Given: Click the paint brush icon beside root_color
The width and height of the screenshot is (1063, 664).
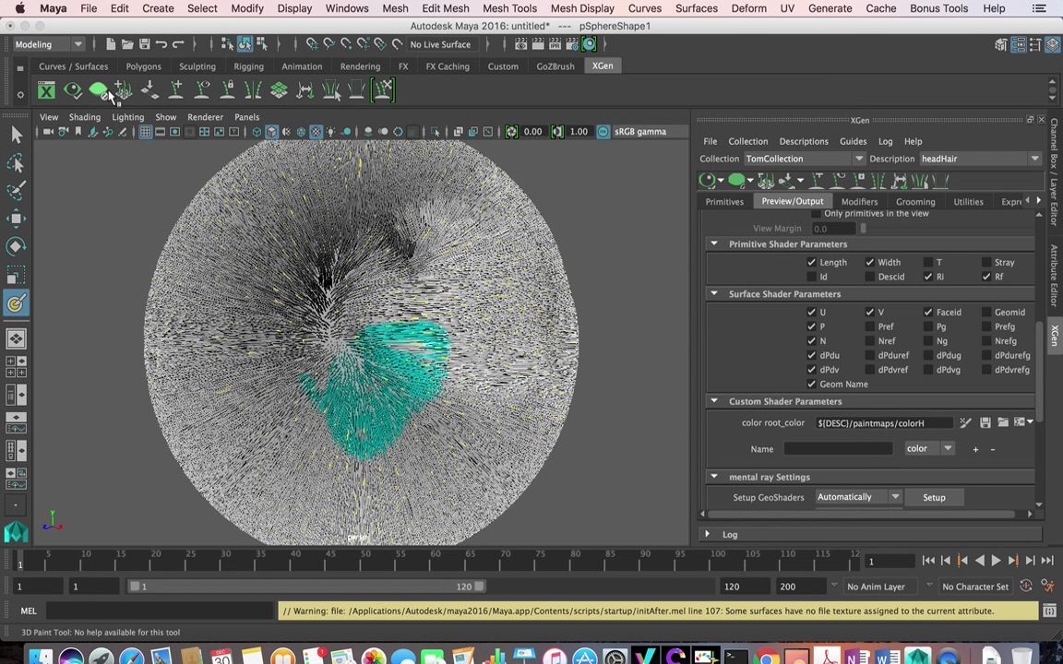Looking at the screenshot, I should [x=965, y=423].
